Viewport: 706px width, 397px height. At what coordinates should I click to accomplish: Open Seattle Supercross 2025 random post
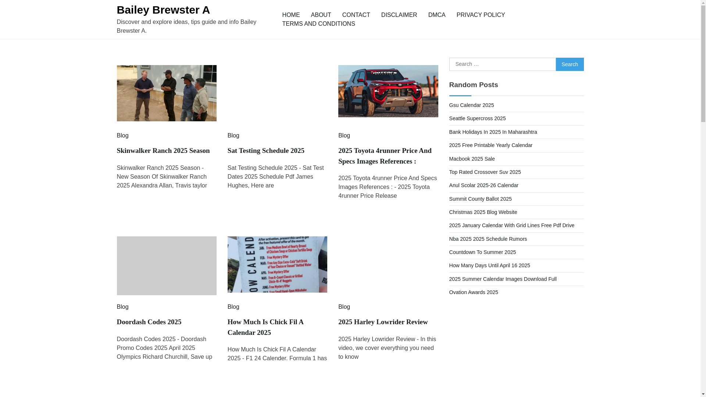coord(477,118)
